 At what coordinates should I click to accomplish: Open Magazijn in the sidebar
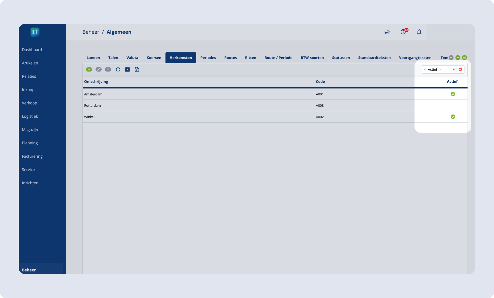pyautogui.click(x=30, y=130)
